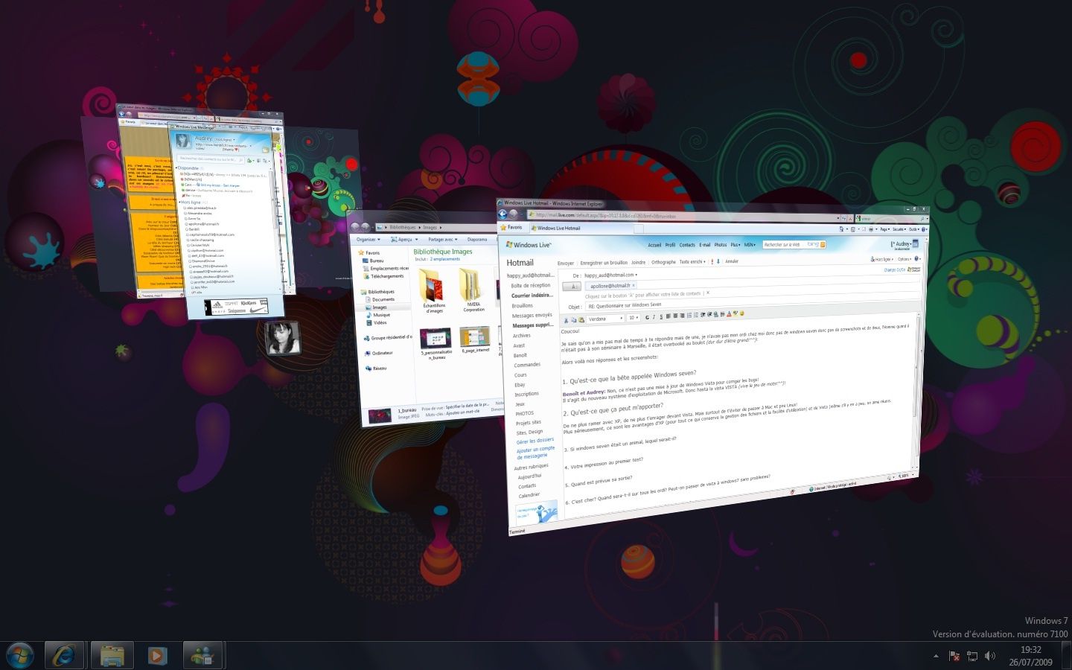Click Joindre to attach a file
Viewport: 1072px width, 670px height.
(639, 262)
